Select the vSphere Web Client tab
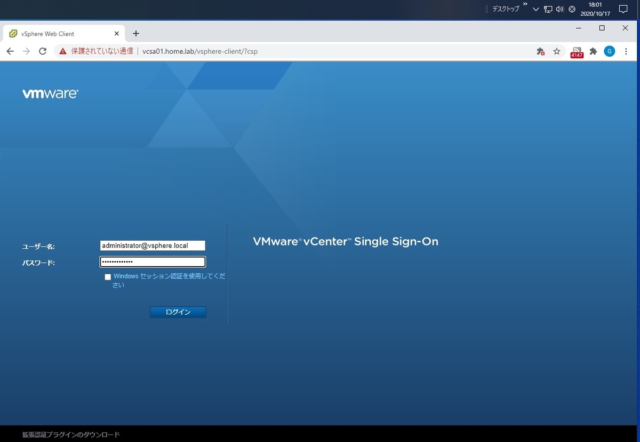This screenshot has height=442, width=640. (x=64, y=34)
